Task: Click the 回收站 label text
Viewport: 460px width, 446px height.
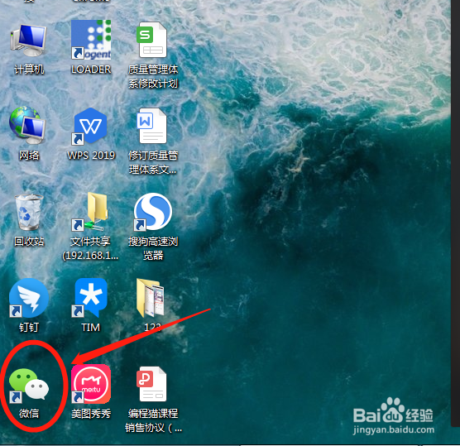Action: click(x=29, y=242)
